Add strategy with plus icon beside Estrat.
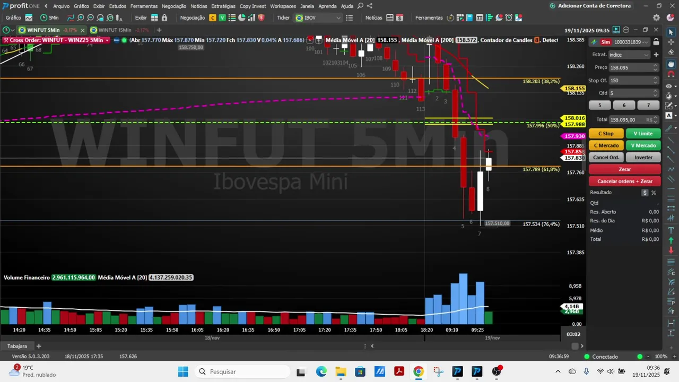679x382 pixels. pyautogui.click(x=656, y=55)
